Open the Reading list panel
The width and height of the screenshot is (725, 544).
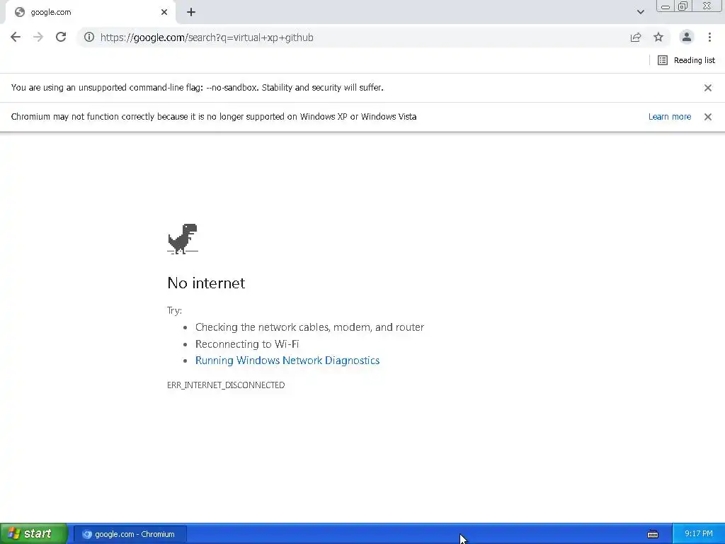pyautogui.click(x=686, y=60)
